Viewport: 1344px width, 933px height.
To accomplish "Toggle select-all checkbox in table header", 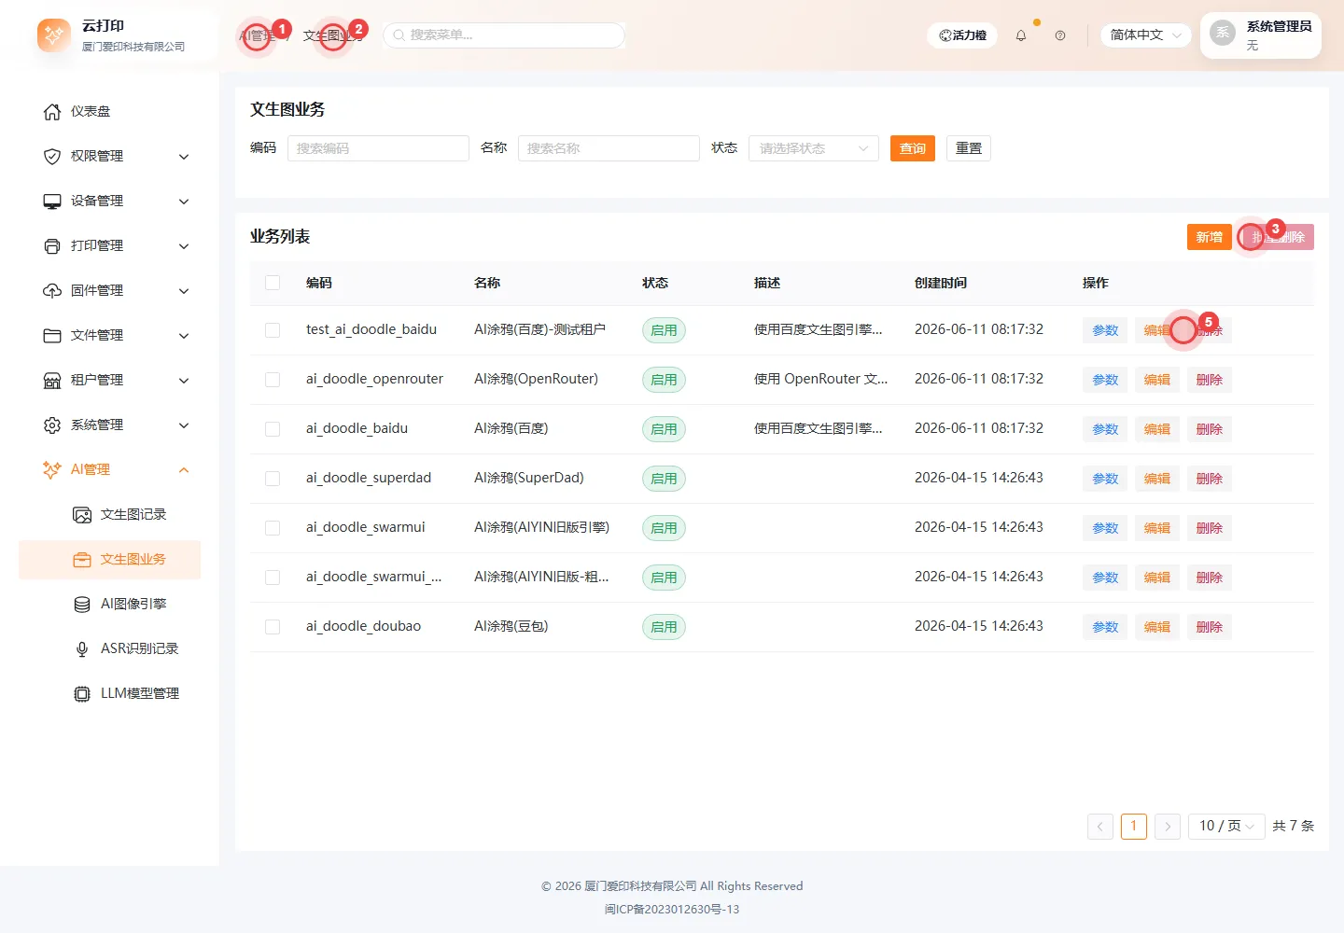I will tap(273, 283).
